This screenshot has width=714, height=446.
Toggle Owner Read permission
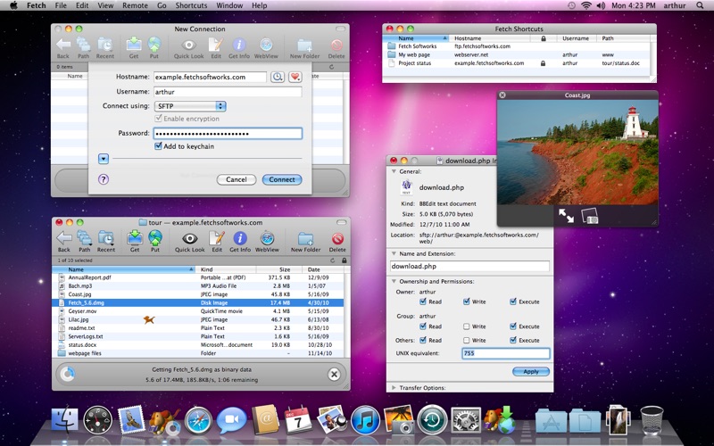point(423,301)
